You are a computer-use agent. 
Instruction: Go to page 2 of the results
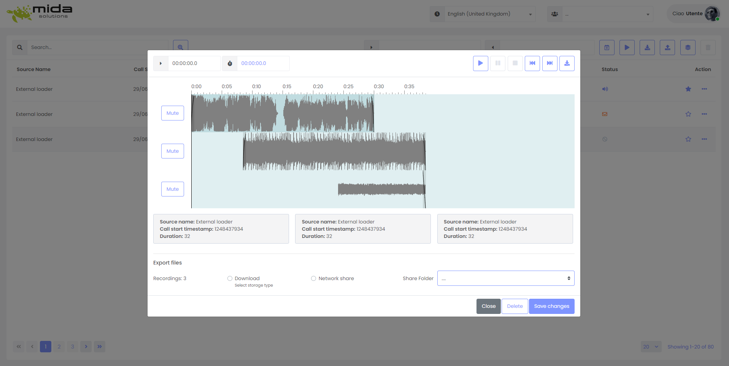coord(59,346)
